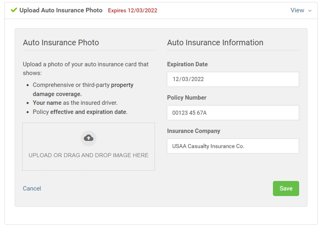Click the Policy Number field label

coord(187,98)
